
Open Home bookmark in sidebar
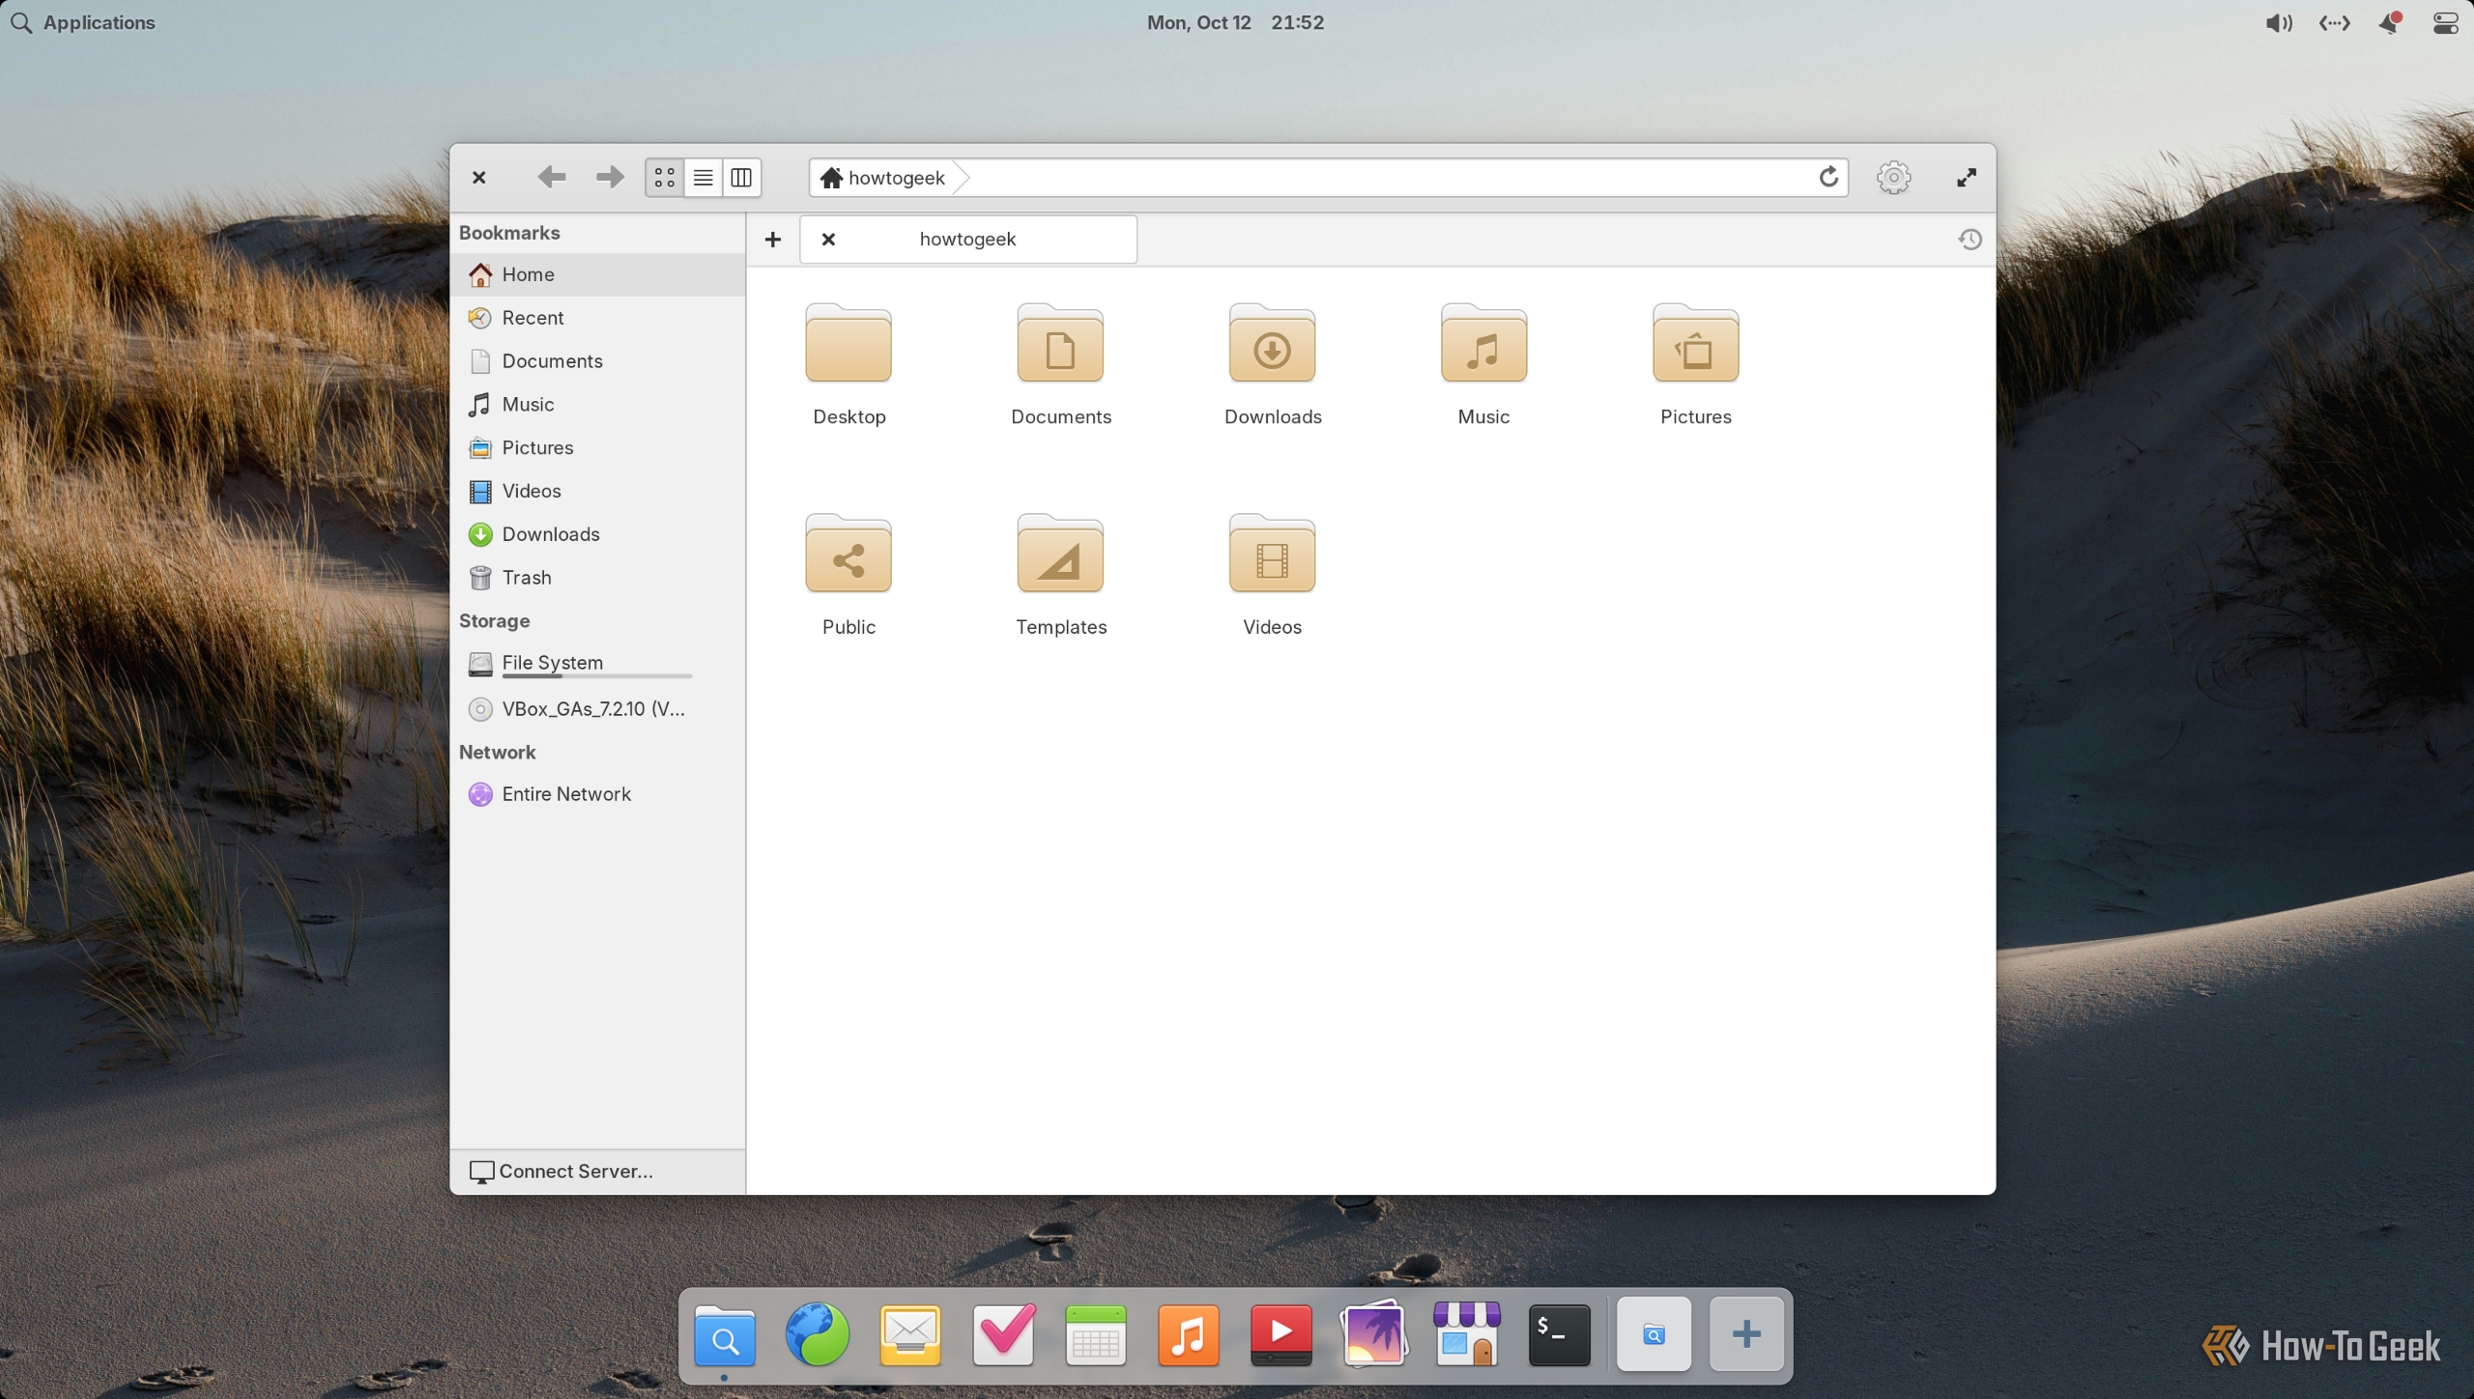tap(597, 274)
